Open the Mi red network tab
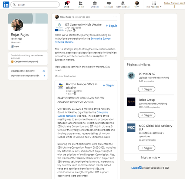 coord(81,4)
